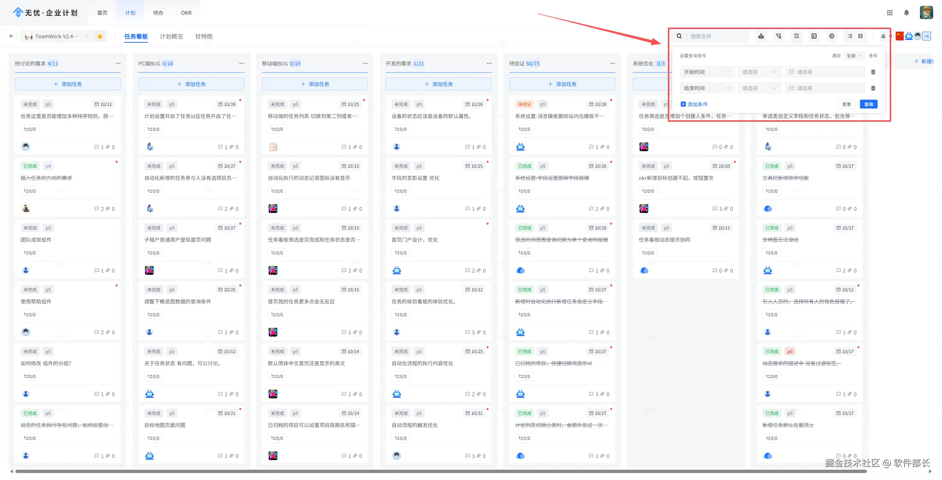942x480 pixels.
Task: Click the members group icon in toolbar
Action: (x=883, y=36)
